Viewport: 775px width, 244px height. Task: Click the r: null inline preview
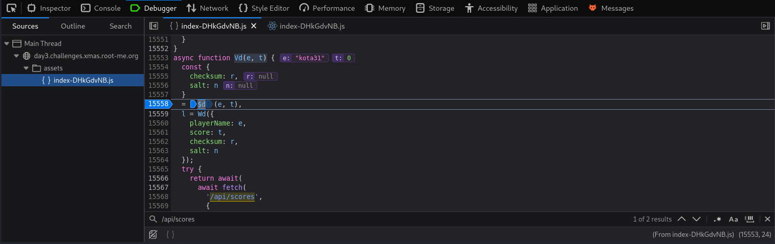pyautogui.click(x=260, y=77)
